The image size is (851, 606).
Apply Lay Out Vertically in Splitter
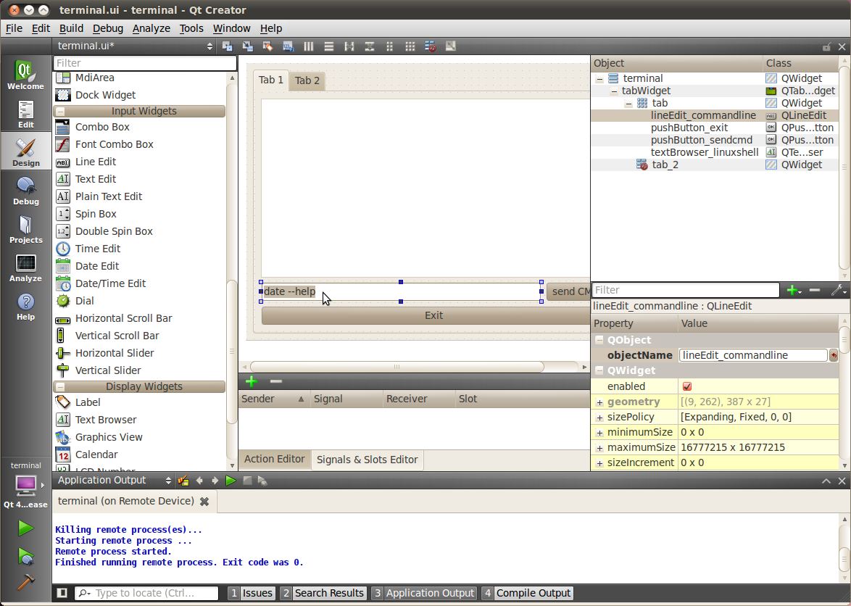tap(370, 46)
